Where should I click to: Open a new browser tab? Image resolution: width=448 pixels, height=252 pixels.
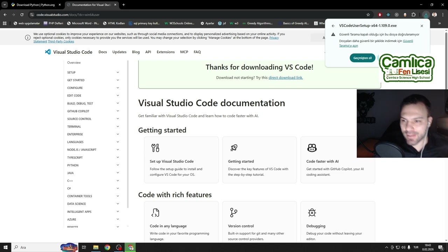[x=124, y=5]
